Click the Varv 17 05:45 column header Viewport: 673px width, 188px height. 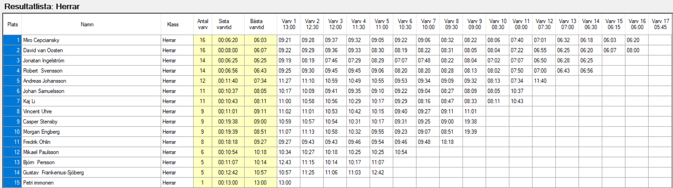click(660, 24)
